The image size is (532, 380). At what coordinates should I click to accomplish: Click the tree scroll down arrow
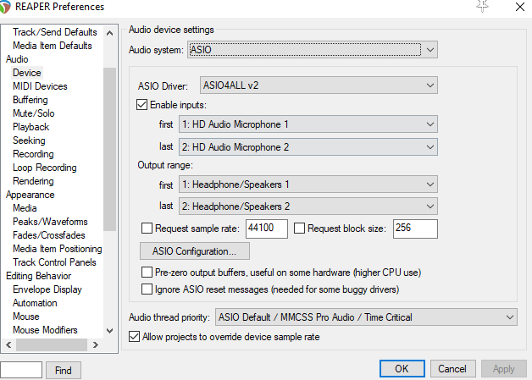tap(109, 331)
